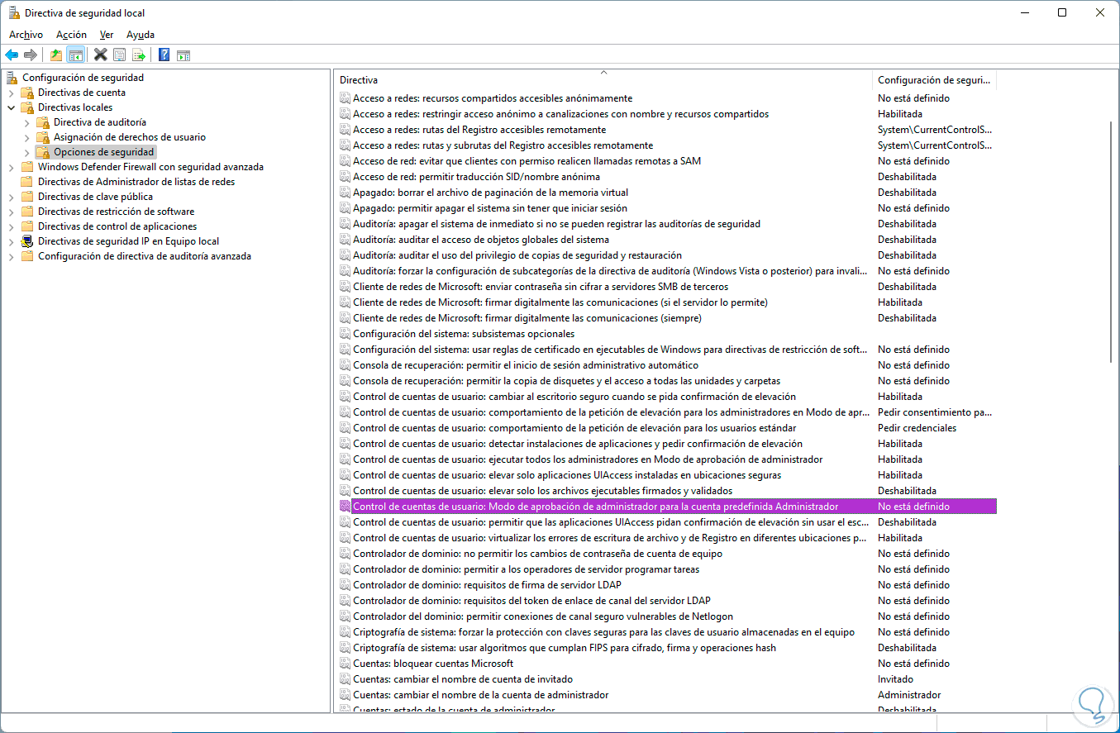Click the policy list vertical scrollbar thumb
Viewport: 1120px width, 733px height.
pyautogui.click(x=1112, y=241)
